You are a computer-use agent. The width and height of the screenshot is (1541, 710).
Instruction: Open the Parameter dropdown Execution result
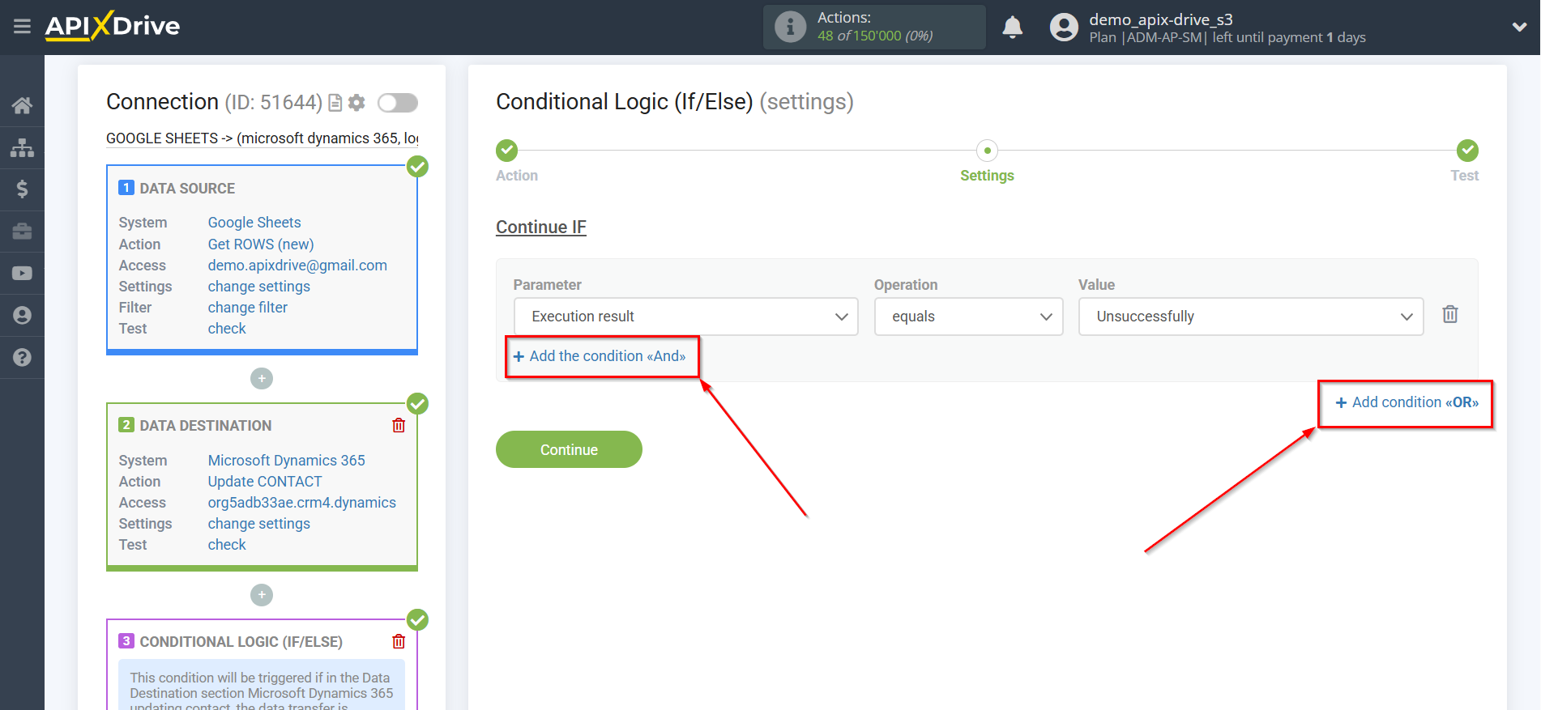685,317
